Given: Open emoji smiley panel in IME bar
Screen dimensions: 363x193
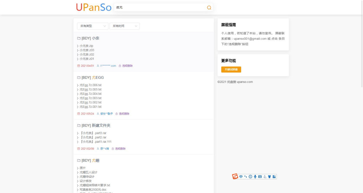Looking at the screenshot, I should (250, 177).
